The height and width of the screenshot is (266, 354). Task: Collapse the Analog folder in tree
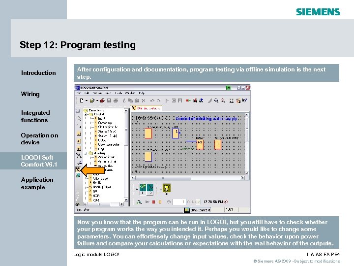pyautogui.click(x=86, y=153)
